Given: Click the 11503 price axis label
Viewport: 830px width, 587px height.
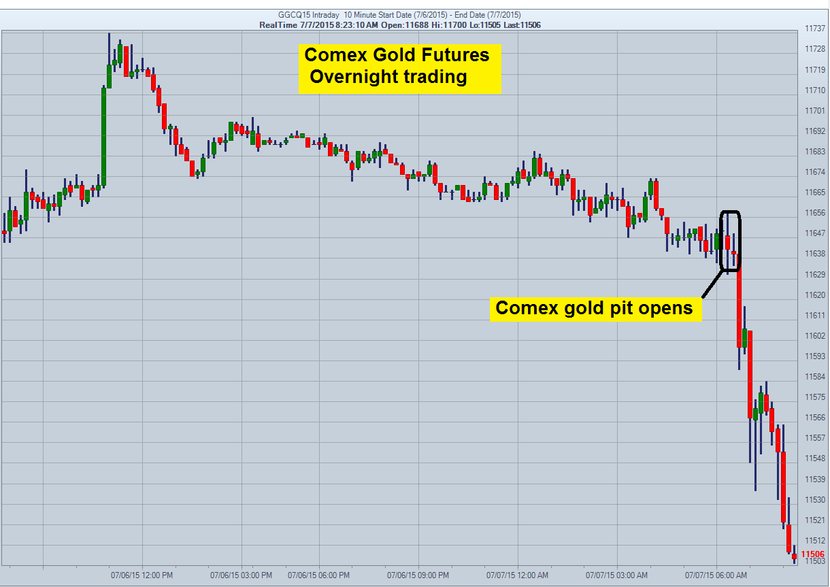Looking at the screenshot, I should (815, 560).
